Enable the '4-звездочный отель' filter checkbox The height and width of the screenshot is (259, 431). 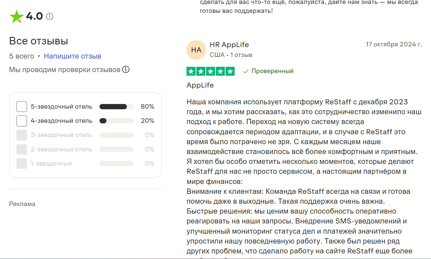click(21, 121)
